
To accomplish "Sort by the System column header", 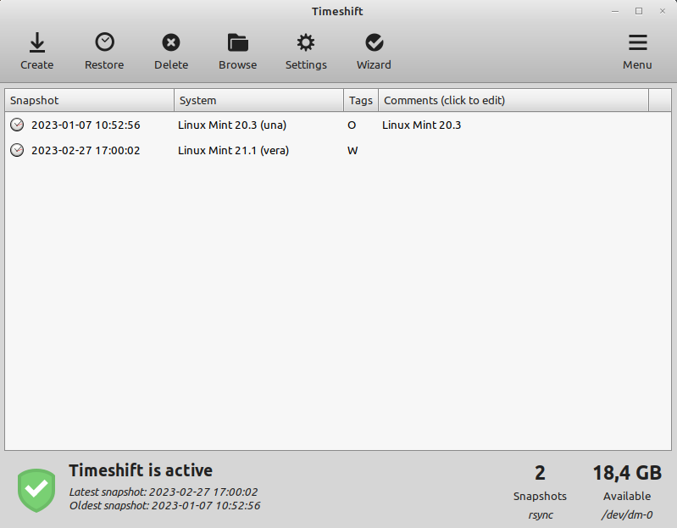I will point(259,100).
